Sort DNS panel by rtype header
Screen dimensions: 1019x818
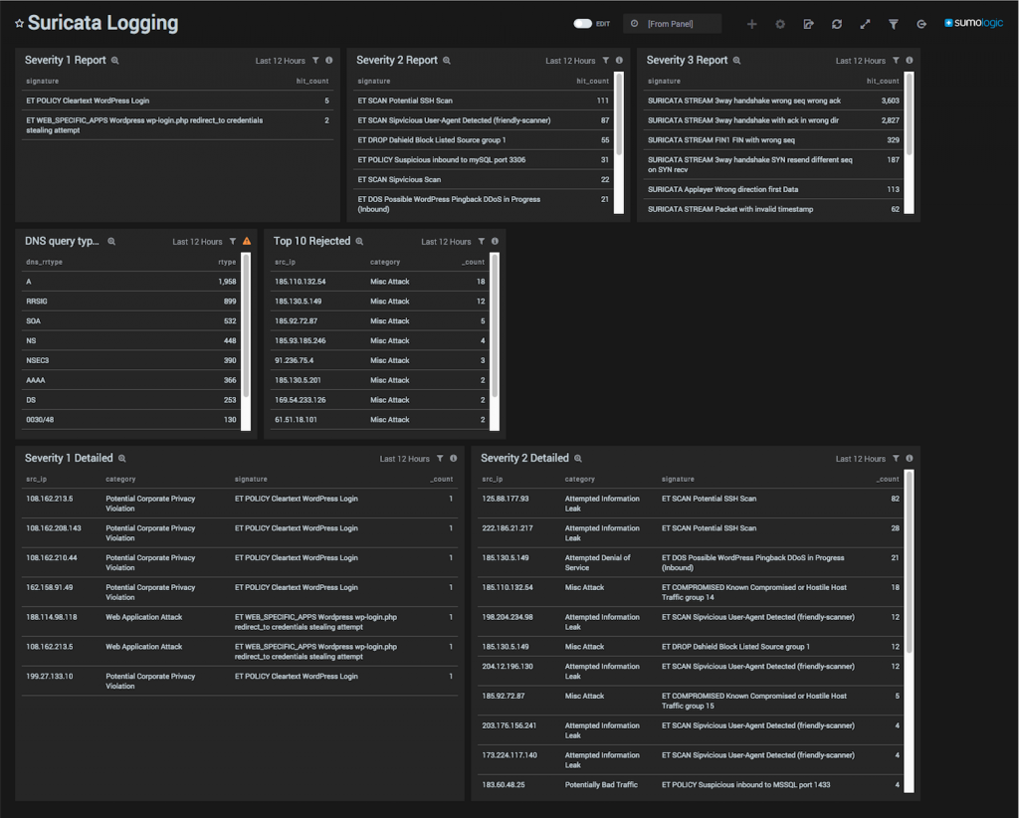click(x=227, y=262)
